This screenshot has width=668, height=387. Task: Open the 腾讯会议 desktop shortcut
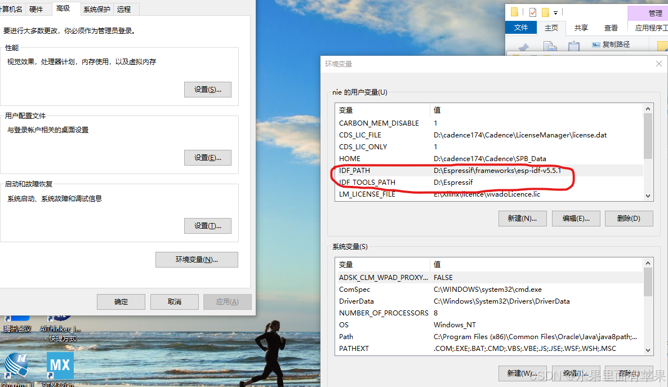17,324
